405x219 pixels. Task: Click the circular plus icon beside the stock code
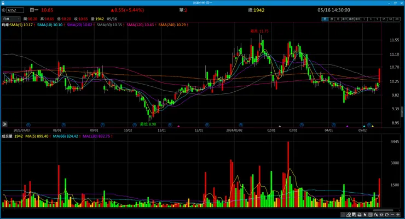tap(3, 10)
